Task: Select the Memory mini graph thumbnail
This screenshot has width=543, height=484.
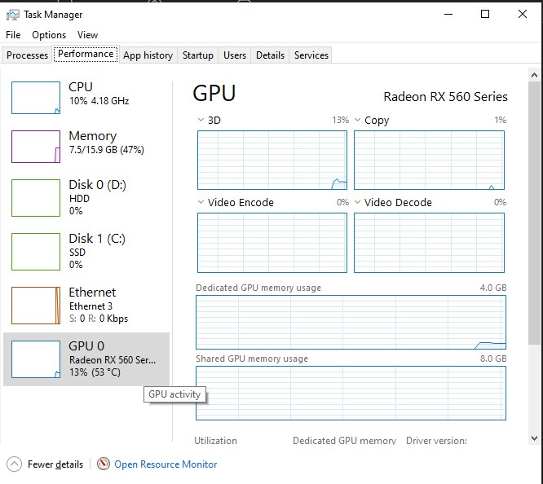Action: (36, 147)
